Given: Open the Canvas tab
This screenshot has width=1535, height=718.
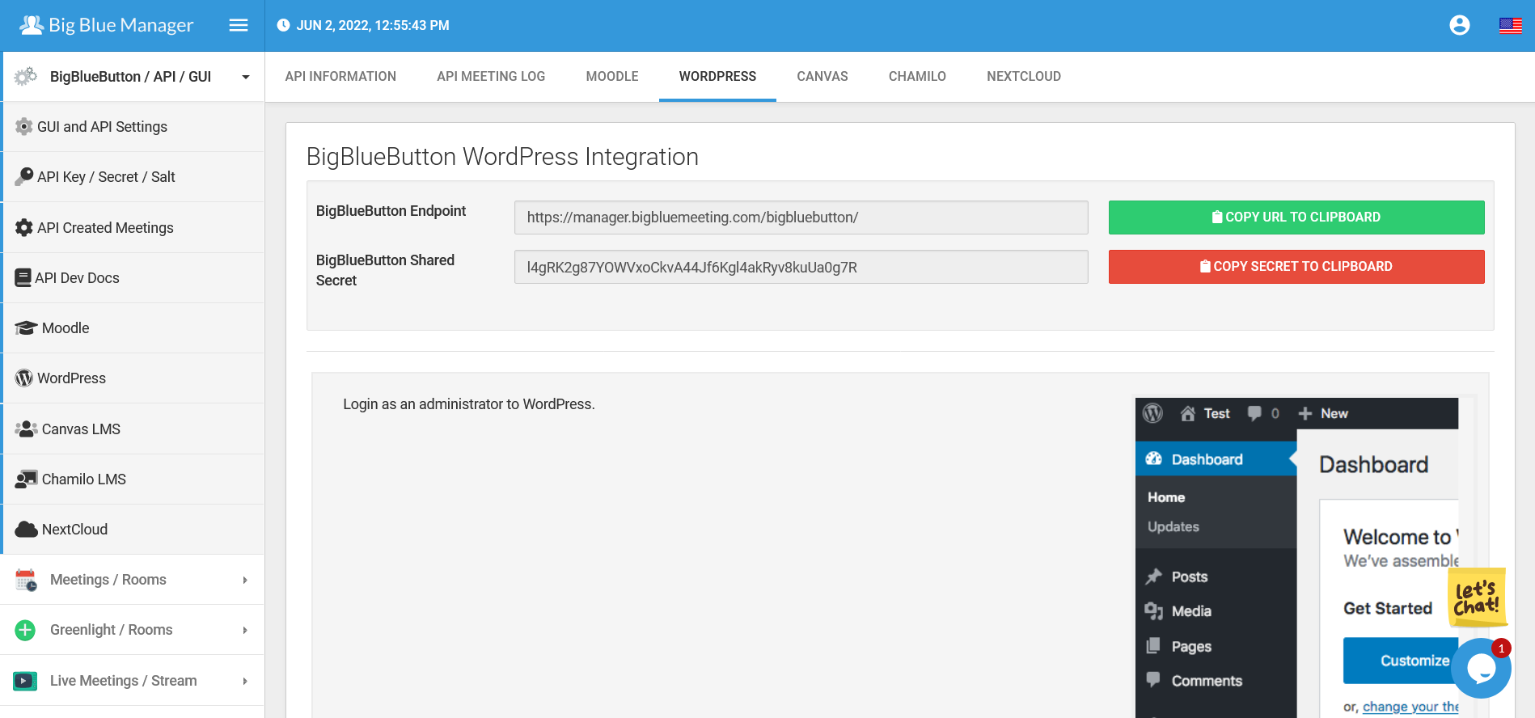Looking at the screenshot, I should 822,77.
